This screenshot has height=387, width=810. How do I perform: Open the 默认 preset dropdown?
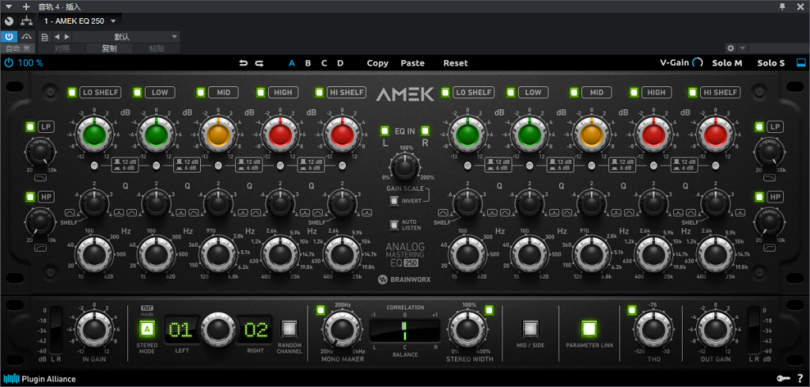tap(124, 36)
